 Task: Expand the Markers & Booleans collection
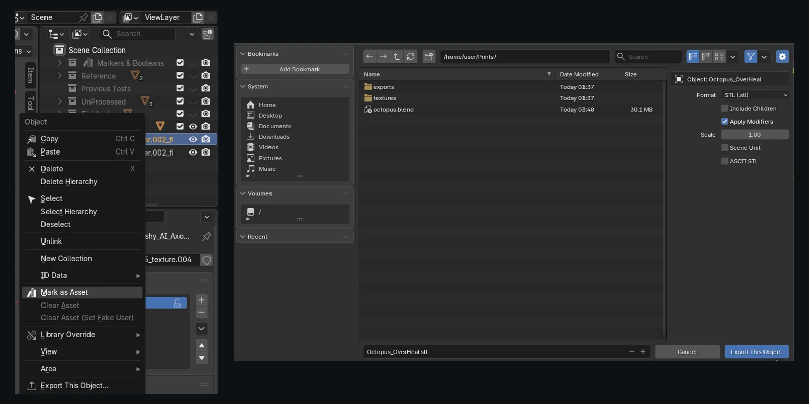[x=60, y=63]
